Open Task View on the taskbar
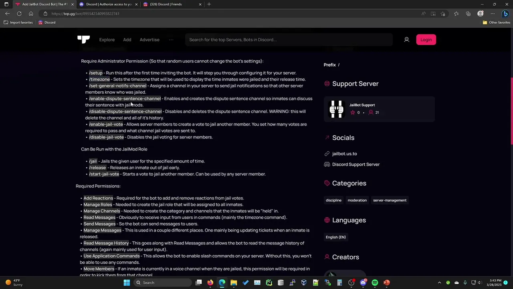 pos(198,283)
